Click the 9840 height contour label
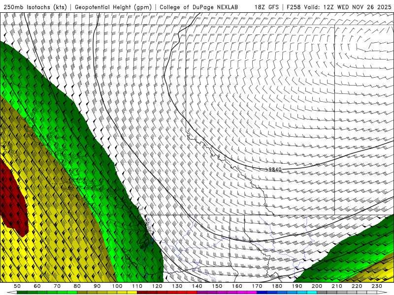The width and height of the screenshot is (394, 295). 275,170
